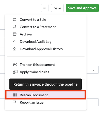Screen dimensions: 100x115
Task: Click the green Save and Approve button
Action: click(82, 8)
